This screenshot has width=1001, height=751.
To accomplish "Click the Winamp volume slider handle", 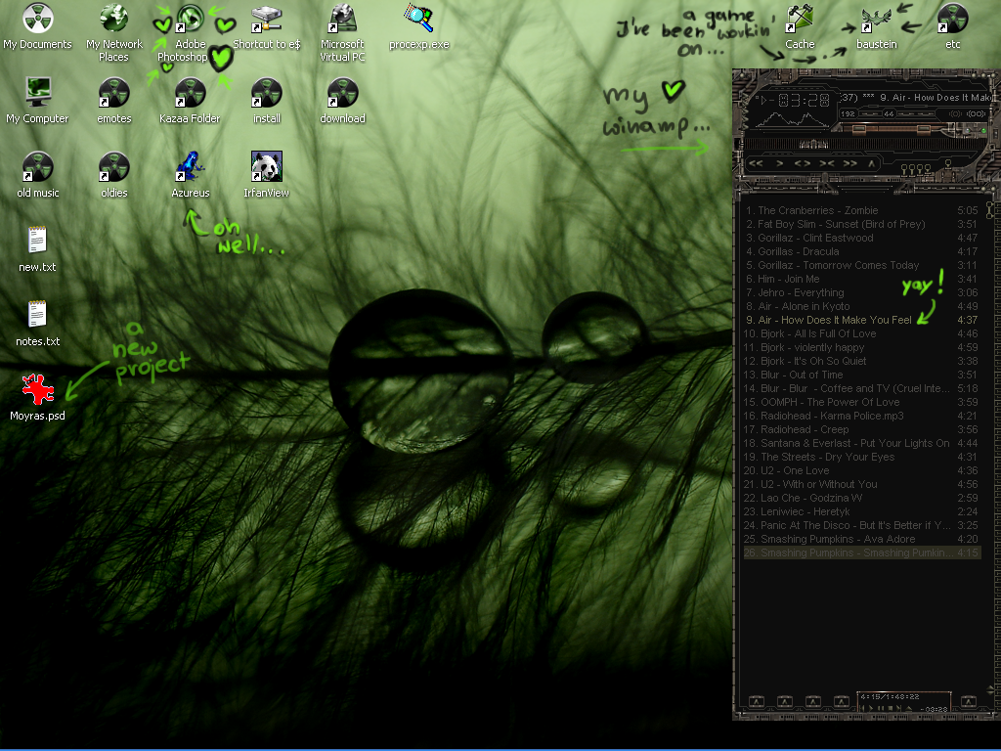I will point(859,130).
